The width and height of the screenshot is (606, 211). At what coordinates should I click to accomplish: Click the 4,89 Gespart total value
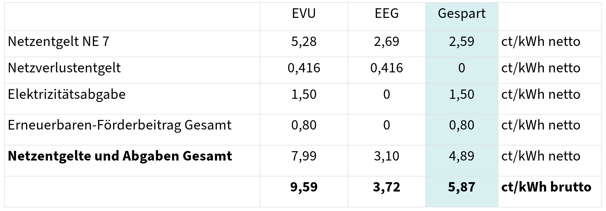[x=462, y=156]
